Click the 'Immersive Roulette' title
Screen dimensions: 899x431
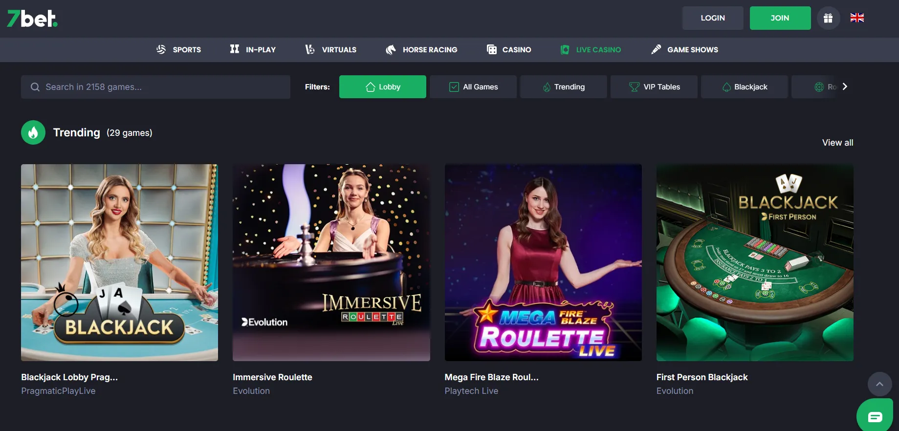click(x=272, y=377)
